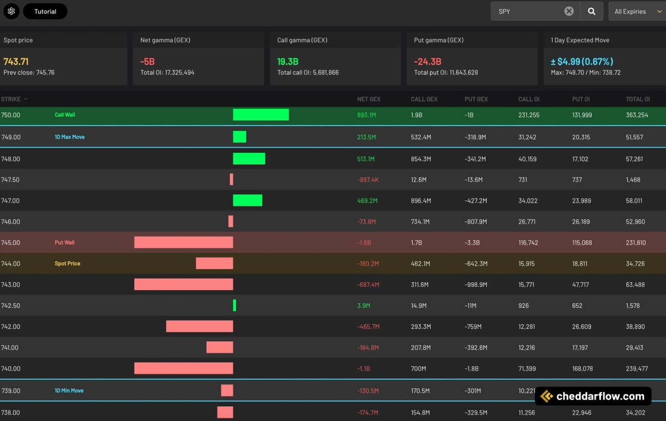Click the NET GEX column header
Screen dimensions: 666x421
pos(369,99)
